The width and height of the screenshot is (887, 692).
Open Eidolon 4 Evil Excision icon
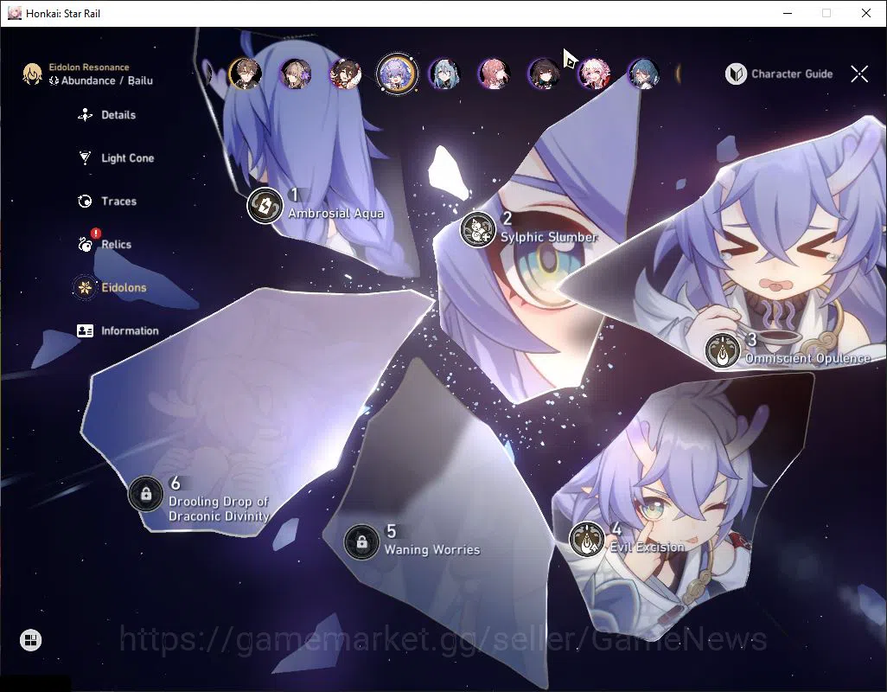[587, 539]
